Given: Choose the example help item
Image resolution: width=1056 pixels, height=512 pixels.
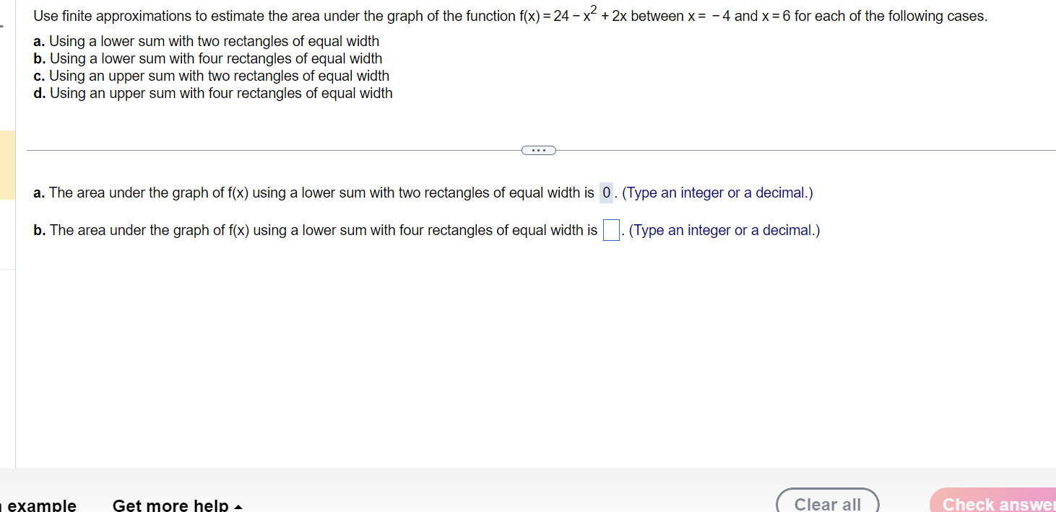Looking at the screenshot, I should (40, 505).
